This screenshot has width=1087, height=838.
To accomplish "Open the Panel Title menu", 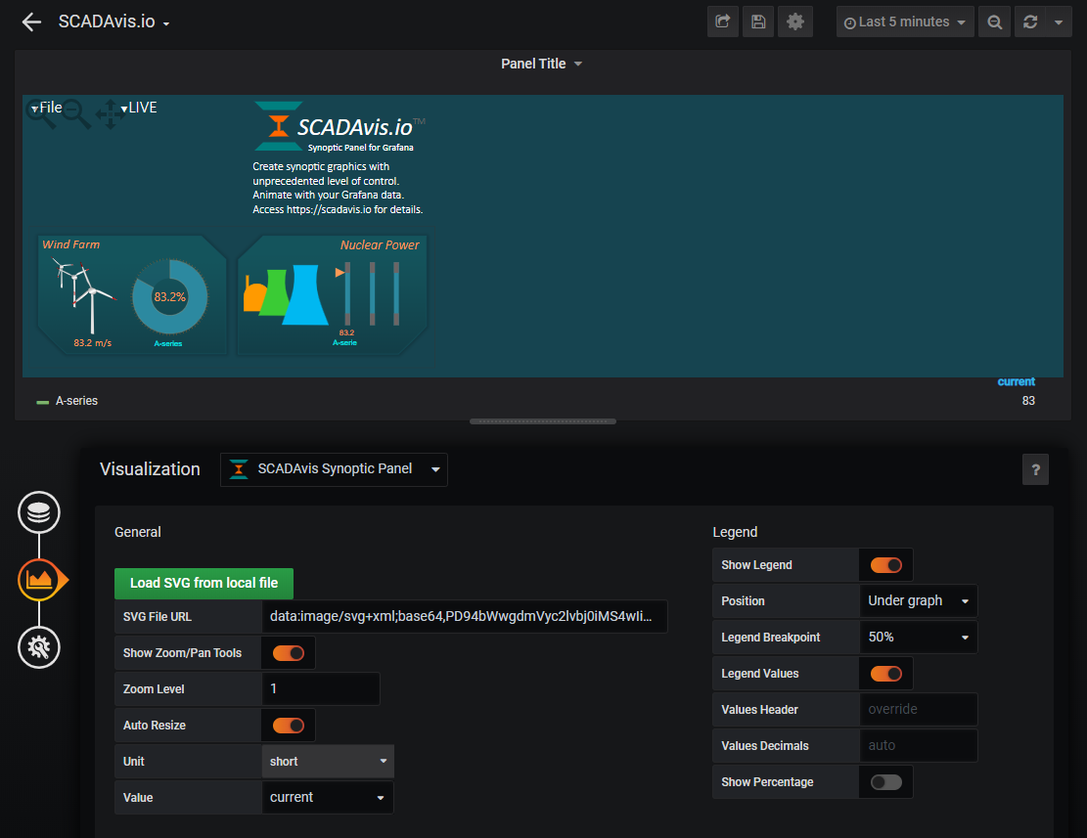I will (x=541, y=64).
